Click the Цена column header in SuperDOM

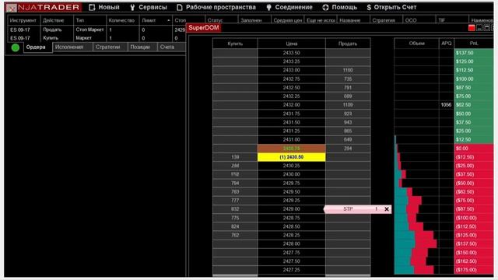tap(291, 44)
